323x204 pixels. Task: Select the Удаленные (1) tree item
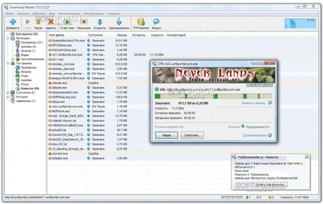(25, 101)
